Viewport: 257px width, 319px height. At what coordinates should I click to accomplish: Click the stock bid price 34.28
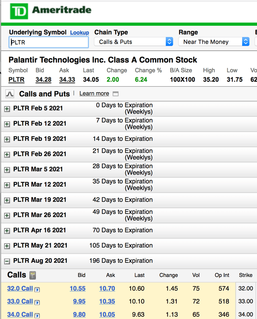[x=43, y=79]
